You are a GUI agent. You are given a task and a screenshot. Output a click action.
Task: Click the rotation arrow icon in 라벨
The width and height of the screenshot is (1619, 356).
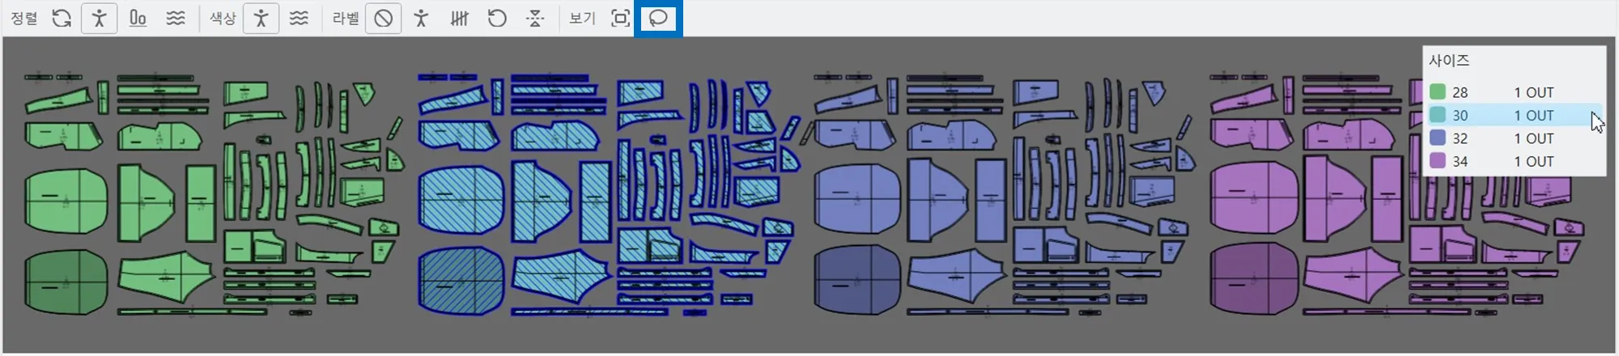[497, 18]
